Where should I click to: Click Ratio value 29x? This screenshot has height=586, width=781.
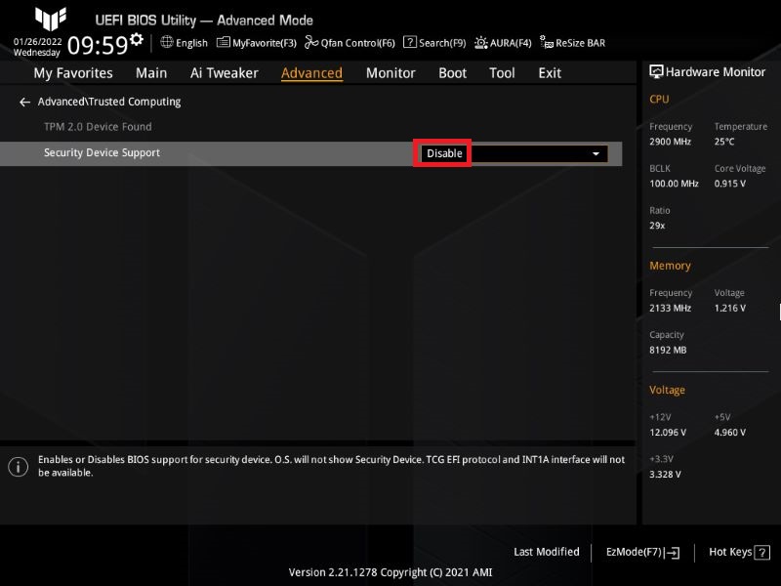click(x=657, y=226)
